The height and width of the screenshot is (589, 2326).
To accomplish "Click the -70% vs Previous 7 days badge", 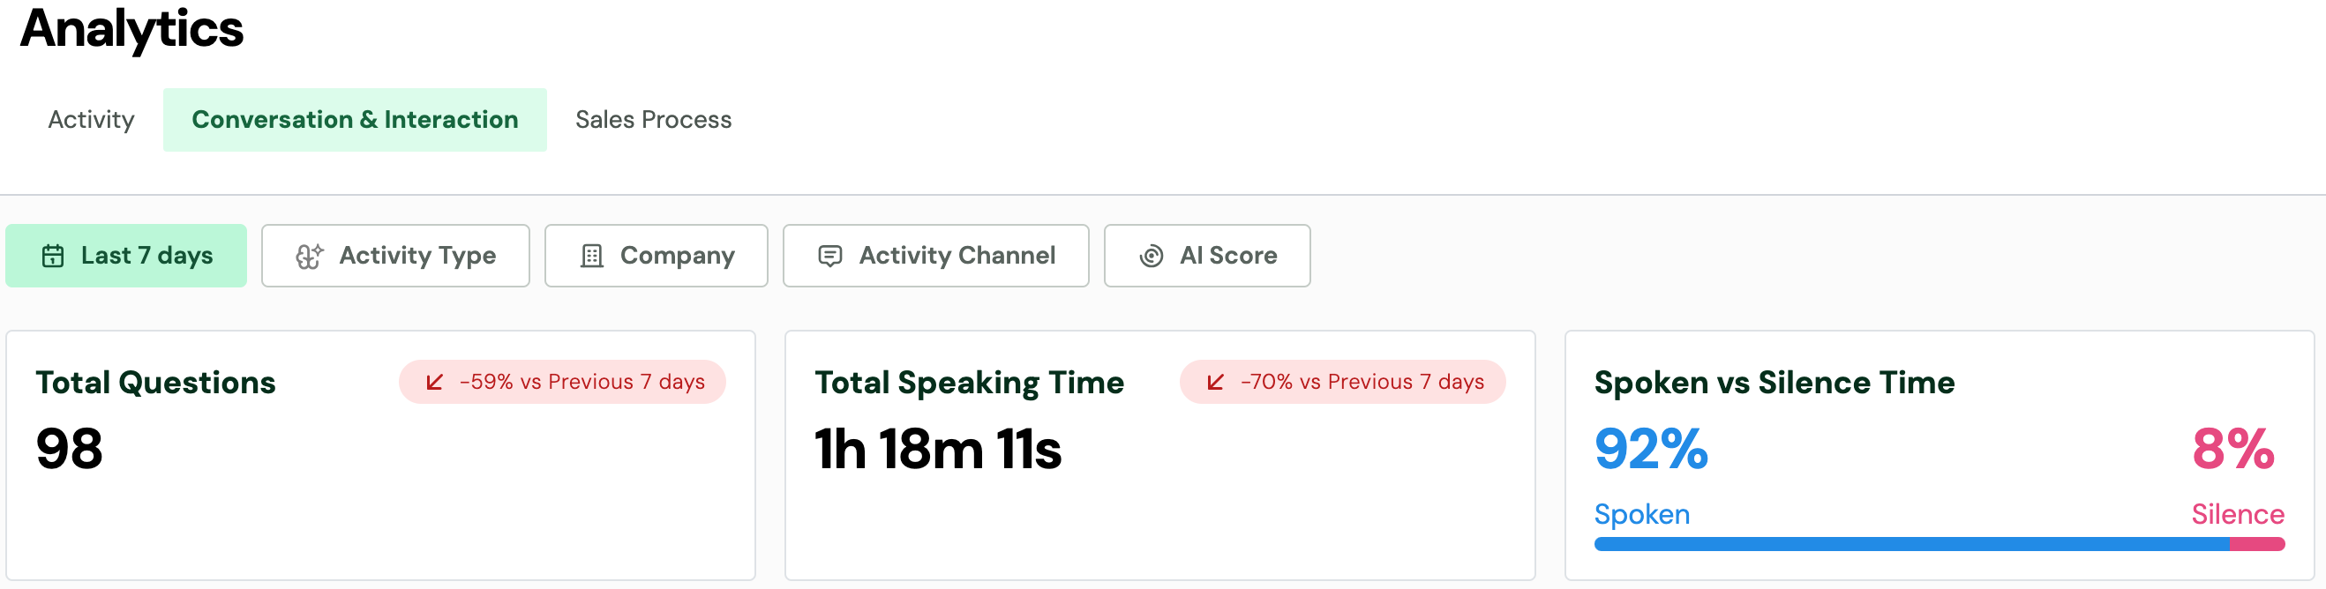I will [x=1343, y=383].
